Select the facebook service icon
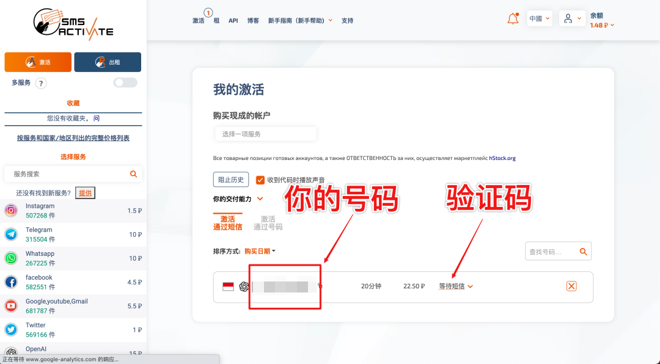The width and height of the screenshot is (660, 364). coord(11,282)
